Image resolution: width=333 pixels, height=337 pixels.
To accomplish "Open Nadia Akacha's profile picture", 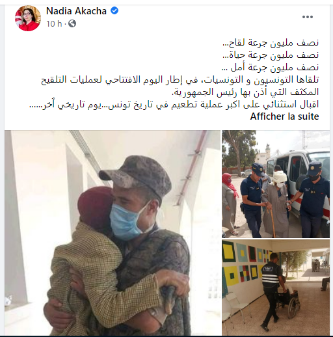I will point(28,18).
